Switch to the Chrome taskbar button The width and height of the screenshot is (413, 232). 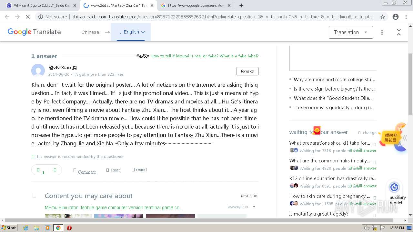point(58,228)
